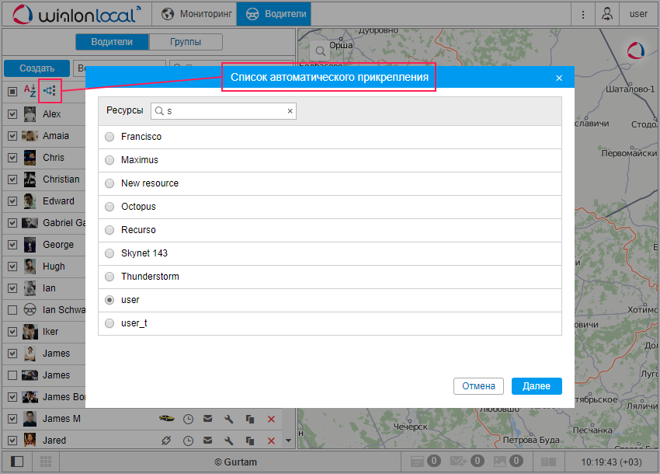
Task: Click the Amaia driver name
Action: pos(56,136)
